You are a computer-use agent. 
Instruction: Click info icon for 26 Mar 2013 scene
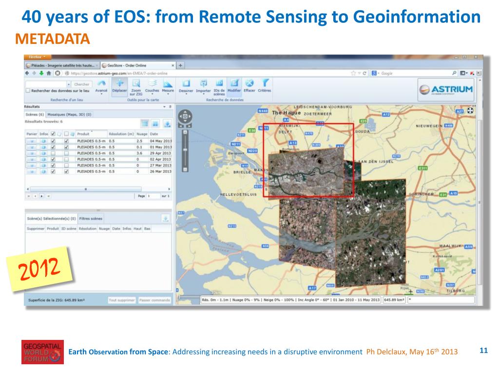click(43, 171)
